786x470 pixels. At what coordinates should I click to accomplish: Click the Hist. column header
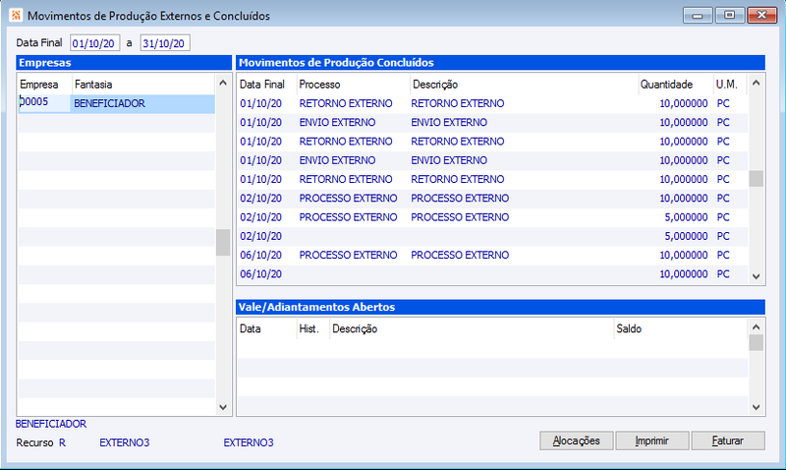pos(313,328)
